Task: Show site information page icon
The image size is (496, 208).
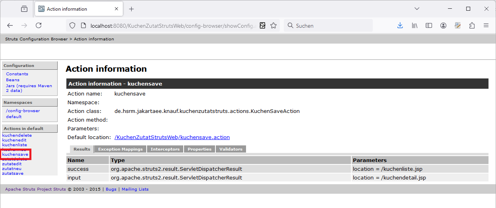Action: [83, 25]
